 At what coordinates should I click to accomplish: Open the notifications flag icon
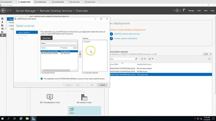pos(184,10)
